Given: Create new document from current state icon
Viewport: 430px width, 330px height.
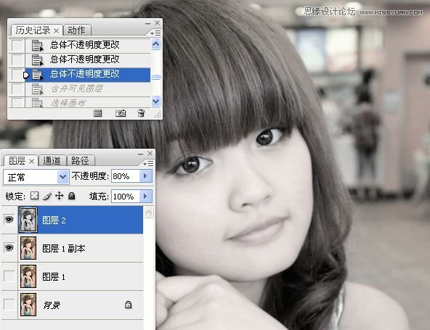Looking at the screenshot, I should (x=97, y=113).
